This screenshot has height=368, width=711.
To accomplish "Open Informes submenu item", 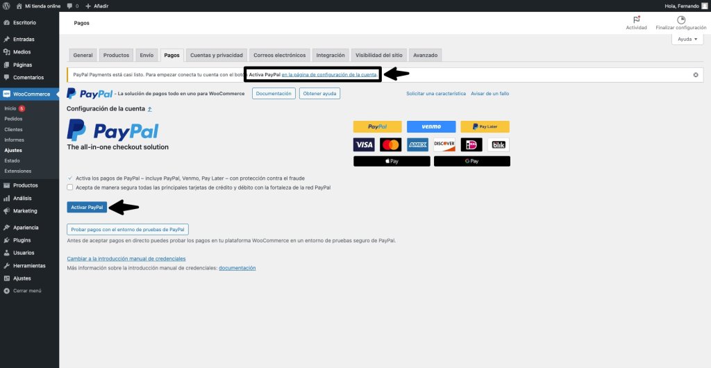I will pos(14,140).
